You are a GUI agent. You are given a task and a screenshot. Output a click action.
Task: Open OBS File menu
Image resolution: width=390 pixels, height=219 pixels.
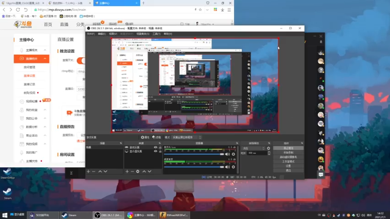click(91, 34)
